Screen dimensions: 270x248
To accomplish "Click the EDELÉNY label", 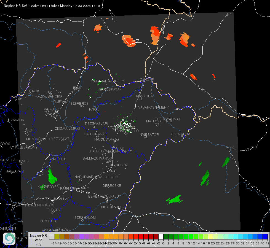I will point(54,92).
